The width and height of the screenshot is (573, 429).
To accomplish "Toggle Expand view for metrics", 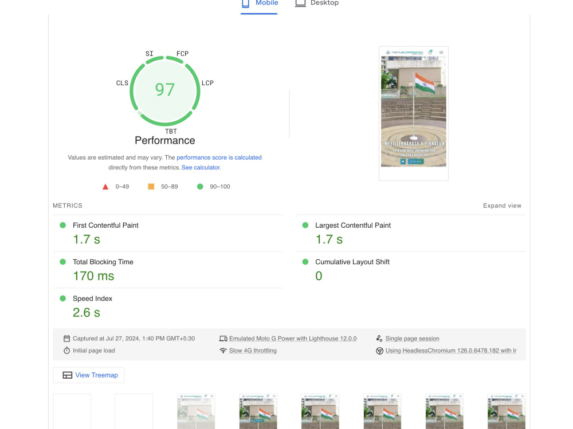I will coord(502,206).
